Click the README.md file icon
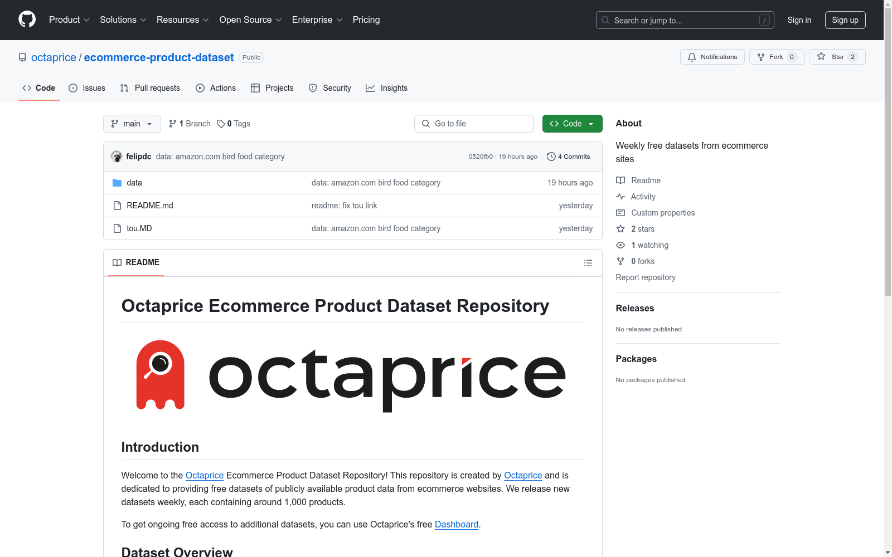 [x=117, y=206]
